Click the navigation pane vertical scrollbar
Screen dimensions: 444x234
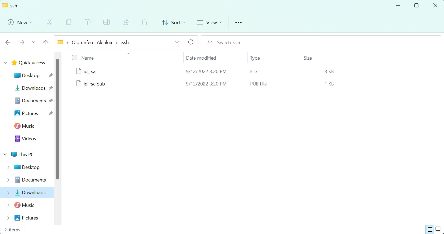(58, 119)
